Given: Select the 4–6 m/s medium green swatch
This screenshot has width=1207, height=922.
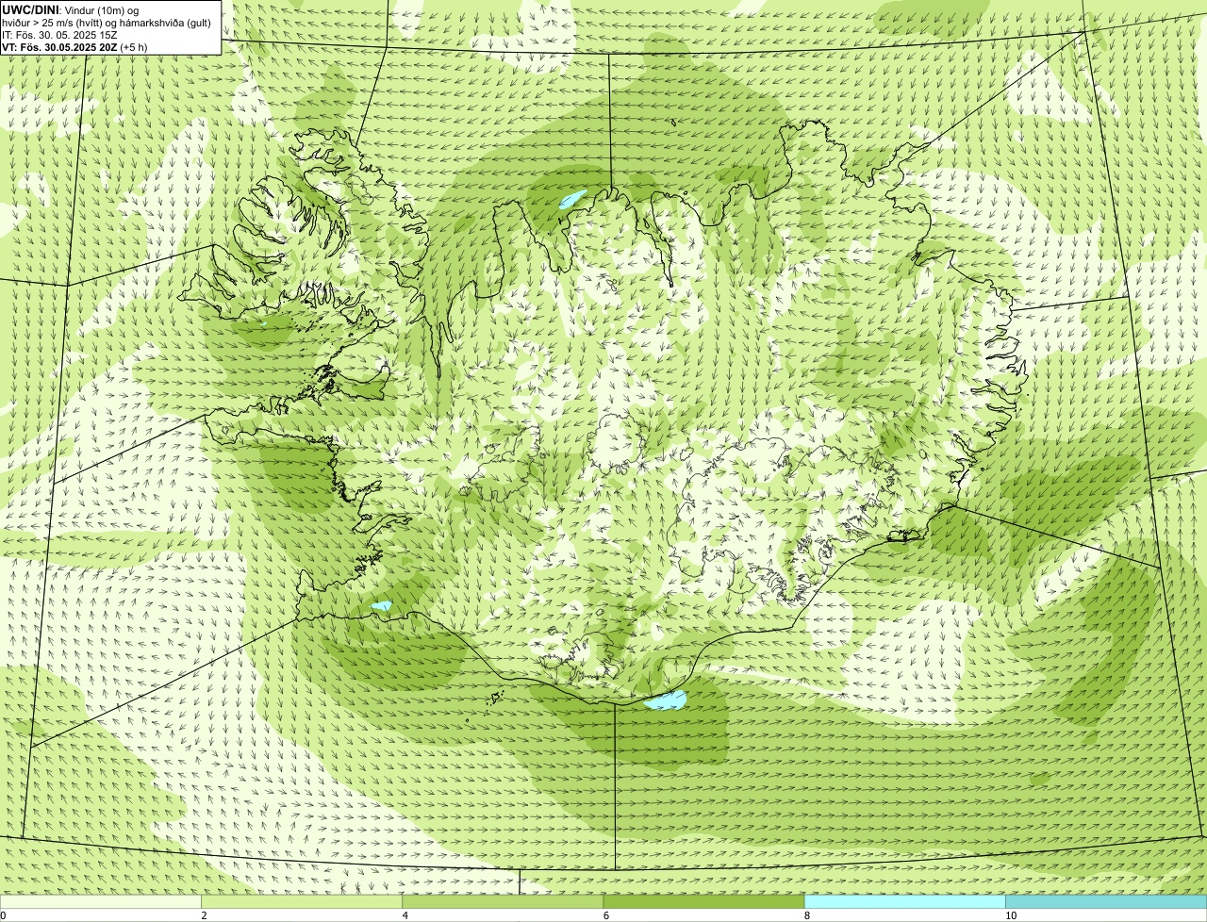Looking at the screenshot, I should pyautogui.click(x=503, y=901).
